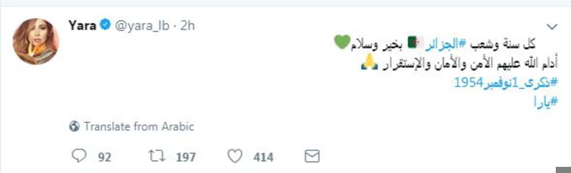Click the green heart emoji in tweet
571x173 pixels.
(x=344, y=44)
